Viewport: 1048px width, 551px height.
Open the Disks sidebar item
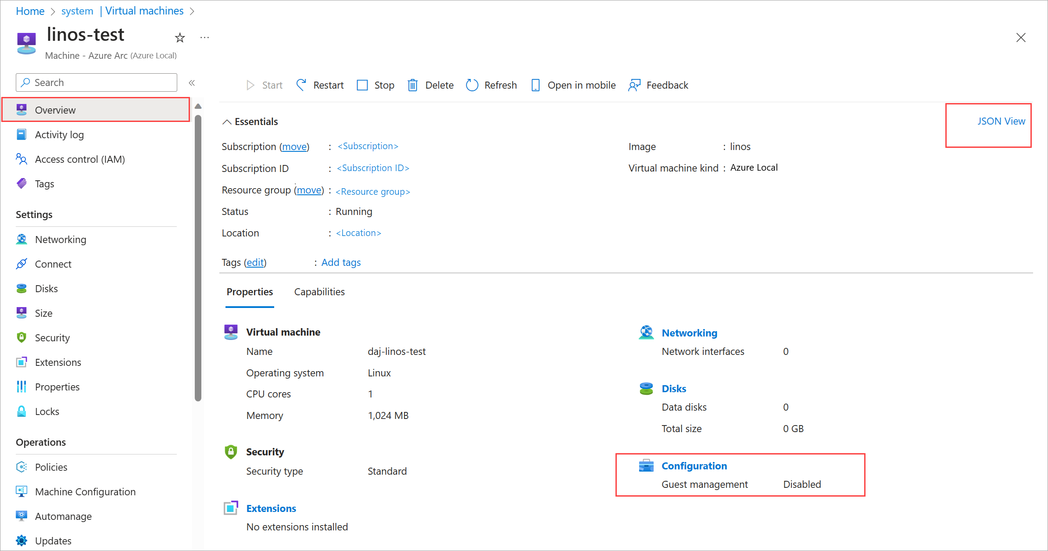pyautogui.click(x=46, y=289)
